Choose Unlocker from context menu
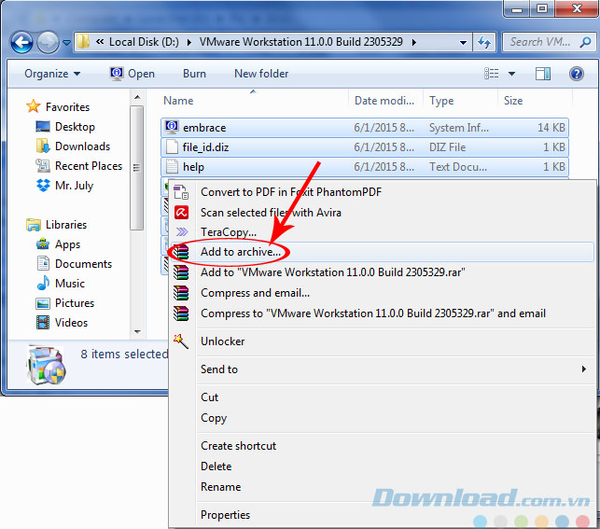This screenshot has height=529, width=600. [x=381, y=341]
